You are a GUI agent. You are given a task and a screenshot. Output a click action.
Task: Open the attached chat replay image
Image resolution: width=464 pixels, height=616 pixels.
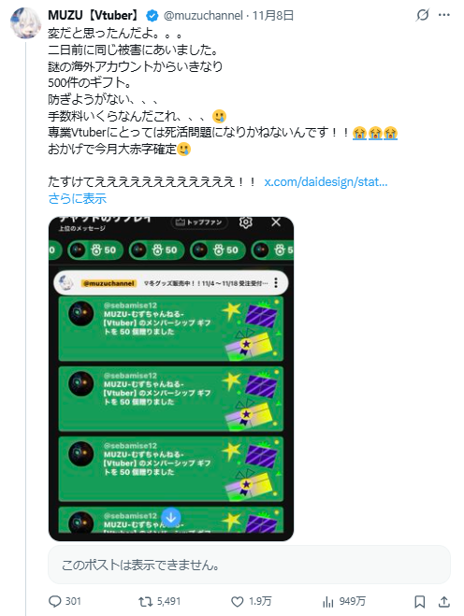[171, 379]
